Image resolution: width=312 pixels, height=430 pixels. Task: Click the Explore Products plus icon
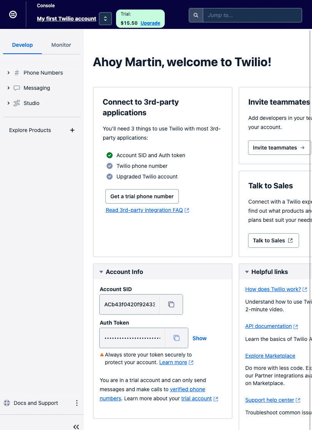coord(72,130)
